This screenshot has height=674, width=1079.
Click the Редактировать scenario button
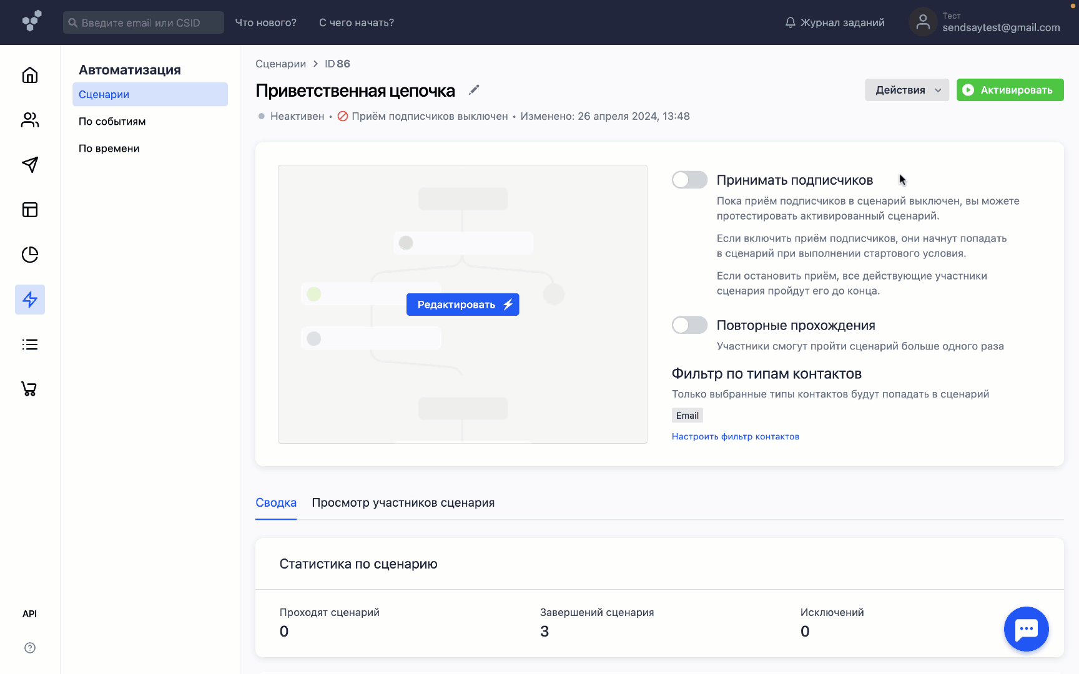pos(463,305)
